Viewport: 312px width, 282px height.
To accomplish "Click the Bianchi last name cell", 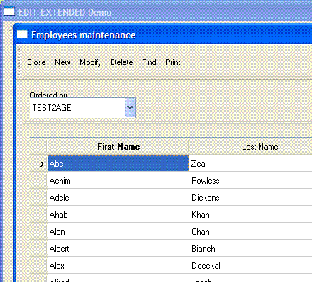I will coord(250,249).
